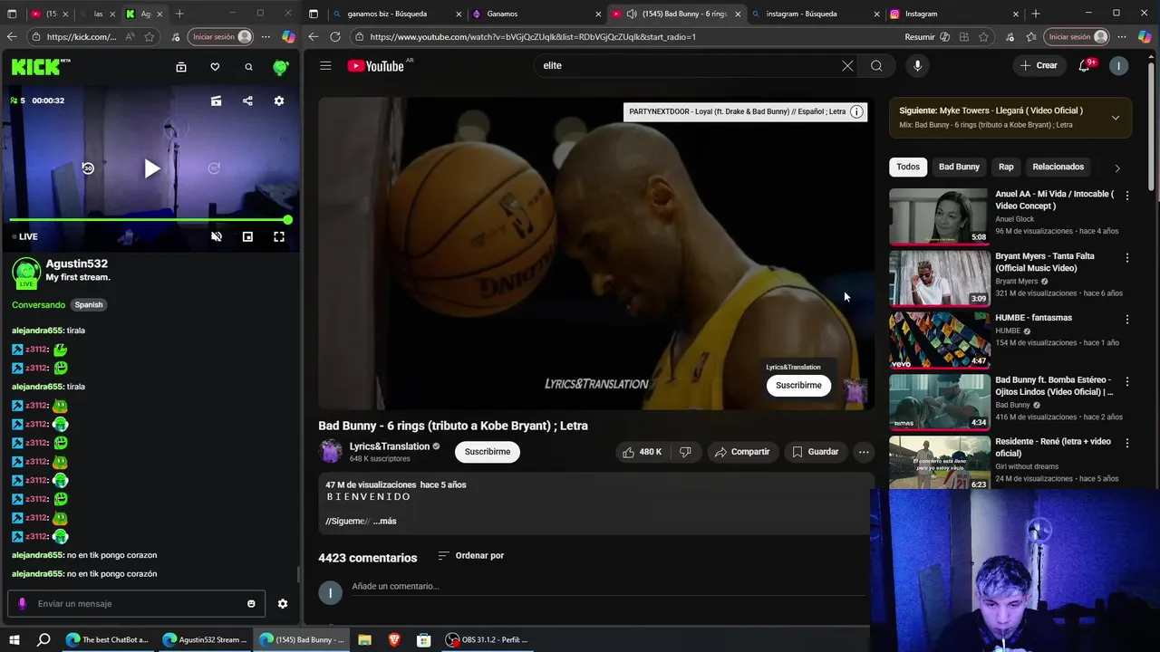The image size is (1160, 652).
Task: Select the 'Relacionados' filter chip
Action: [1058, 167]
